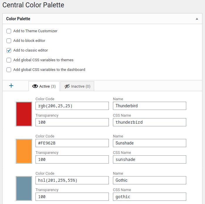The width and height of the screenshot is (205, 204).
Task: Open the orange Sunshade color swatch
Action: (x=24, y=151)
